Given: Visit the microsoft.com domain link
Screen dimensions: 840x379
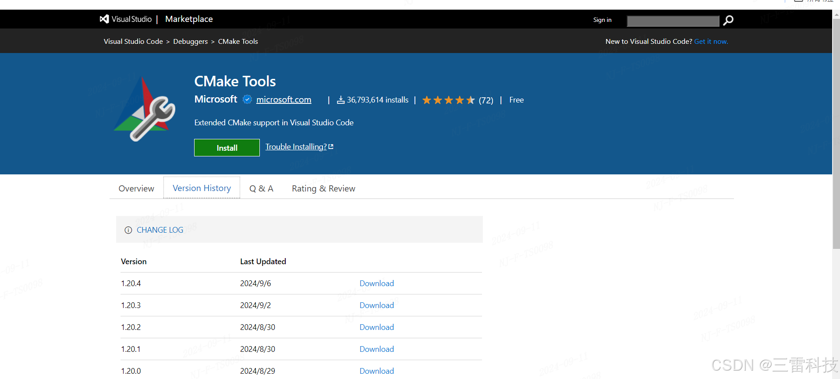Looking at the screenshot, I should (x=284, y=99).
